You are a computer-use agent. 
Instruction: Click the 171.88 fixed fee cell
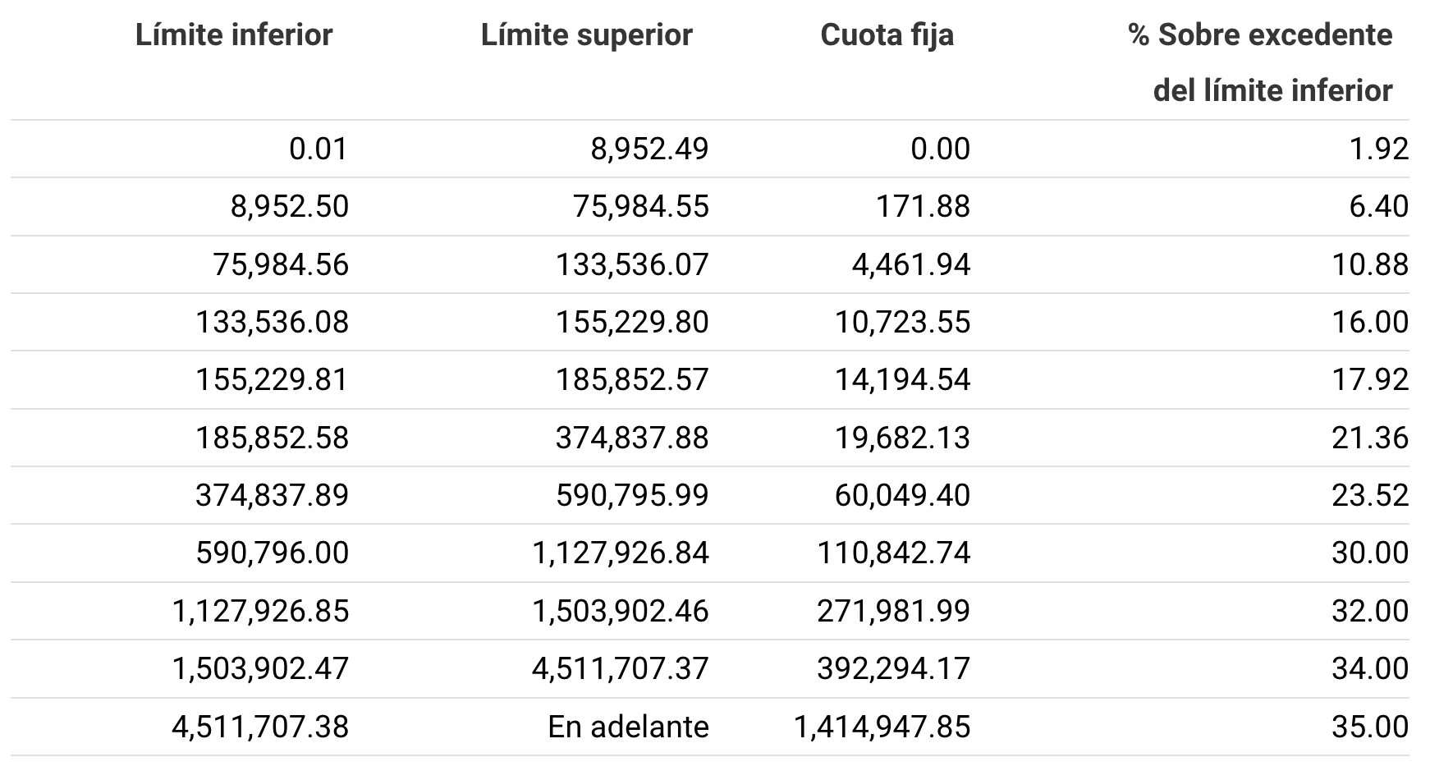pyautogui.click(x=924, y=206)
